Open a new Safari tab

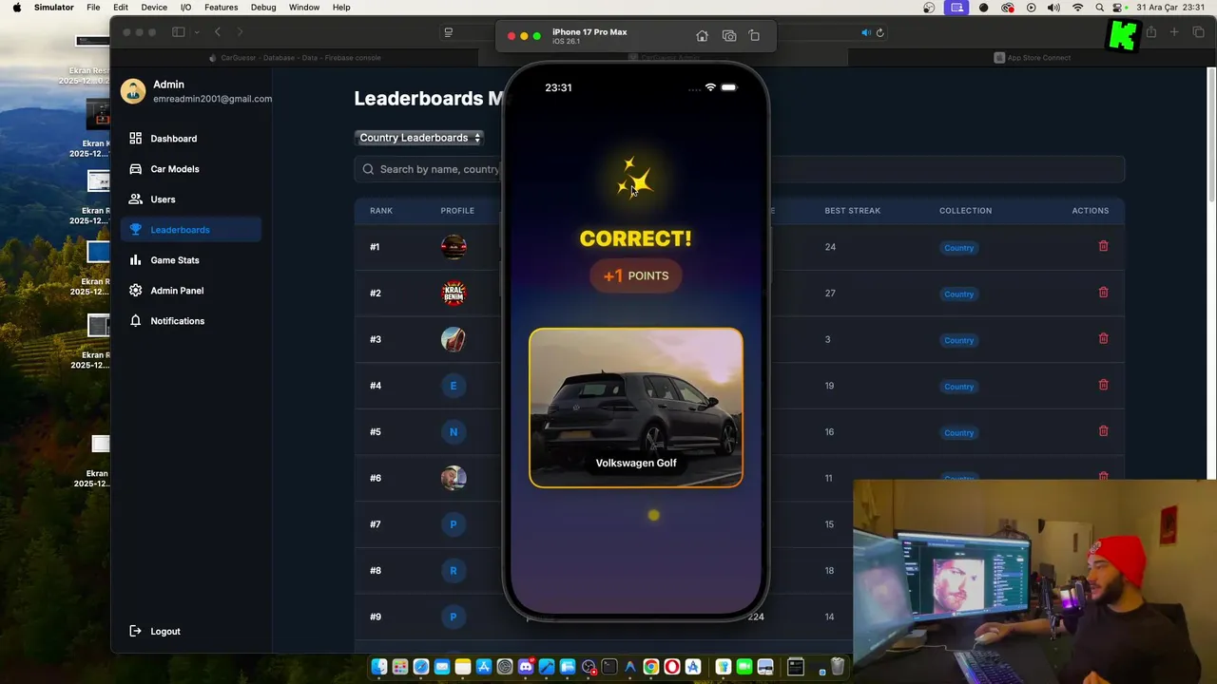[1174, 32]
